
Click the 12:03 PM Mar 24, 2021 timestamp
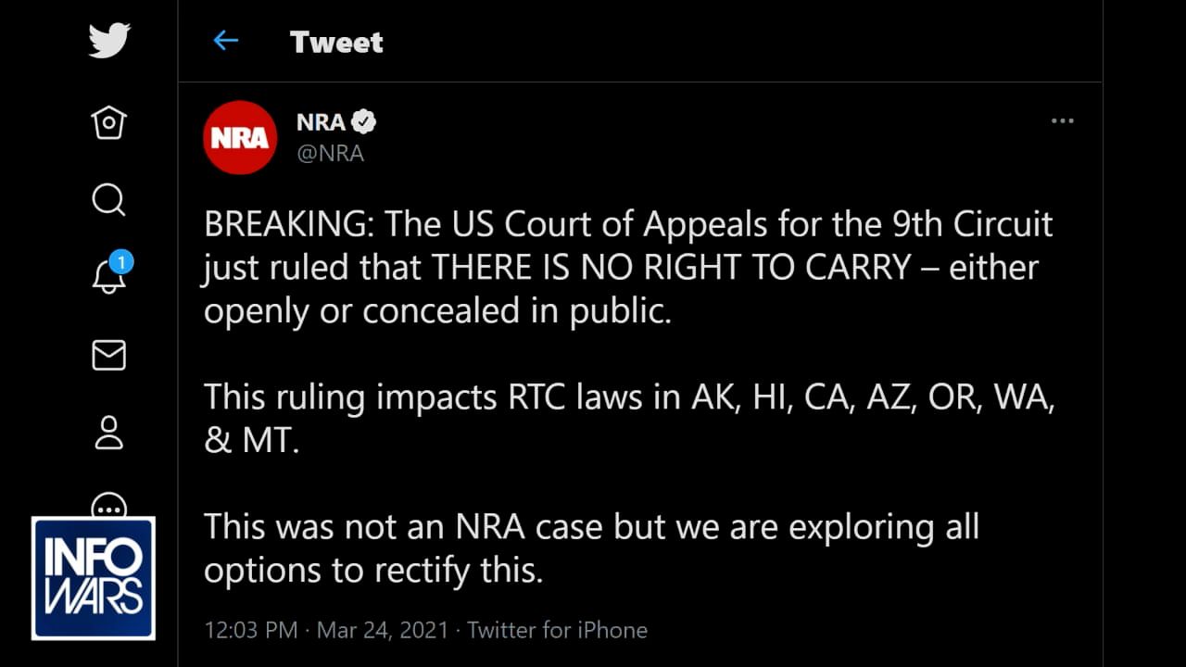(326, 631)
